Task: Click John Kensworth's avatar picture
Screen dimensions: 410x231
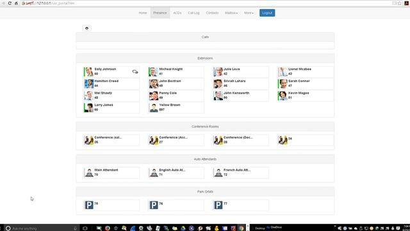Action: tap(218, 96)
